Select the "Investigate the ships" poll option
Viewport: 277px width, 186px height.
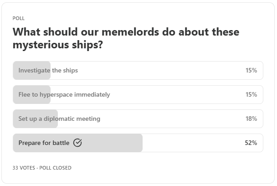point(48,71)
